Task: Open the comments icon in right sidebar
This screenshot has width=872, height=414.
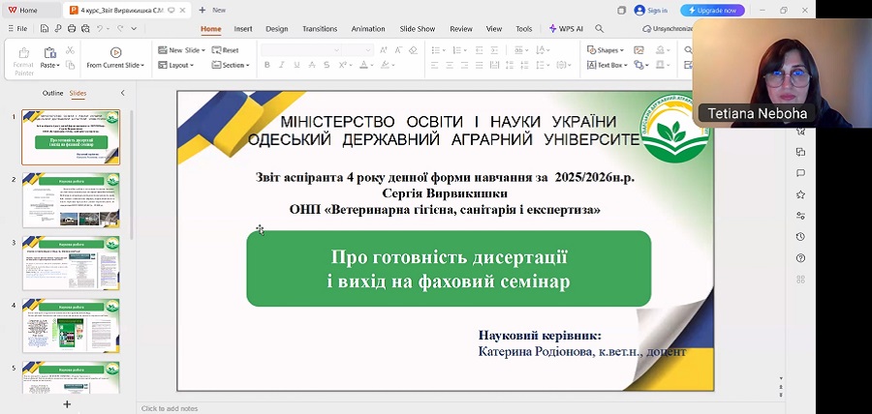Action: coord(800,173)
